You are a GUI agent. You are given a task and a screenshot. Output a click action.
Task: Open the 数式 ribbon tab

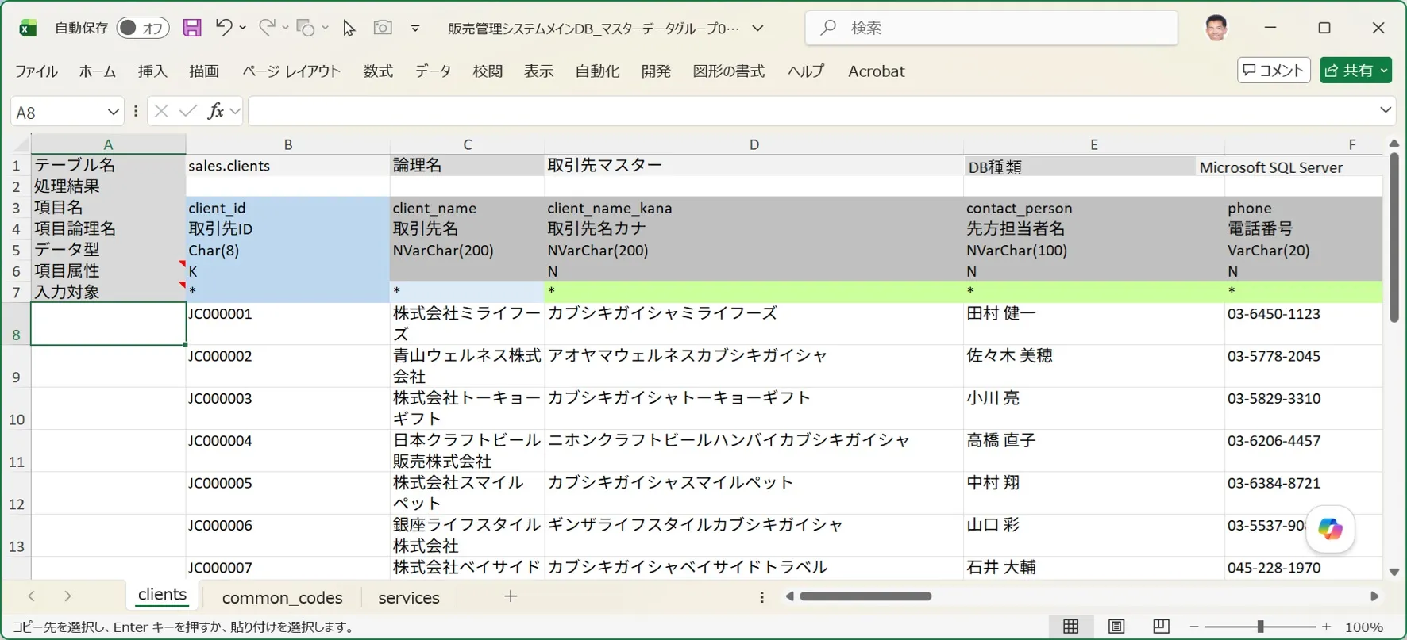point(378,71)
